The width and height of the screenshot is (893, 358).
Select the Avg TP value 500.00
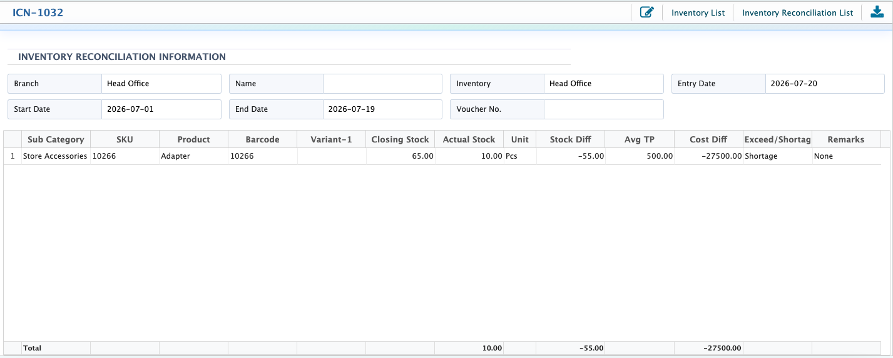[640, 156]
